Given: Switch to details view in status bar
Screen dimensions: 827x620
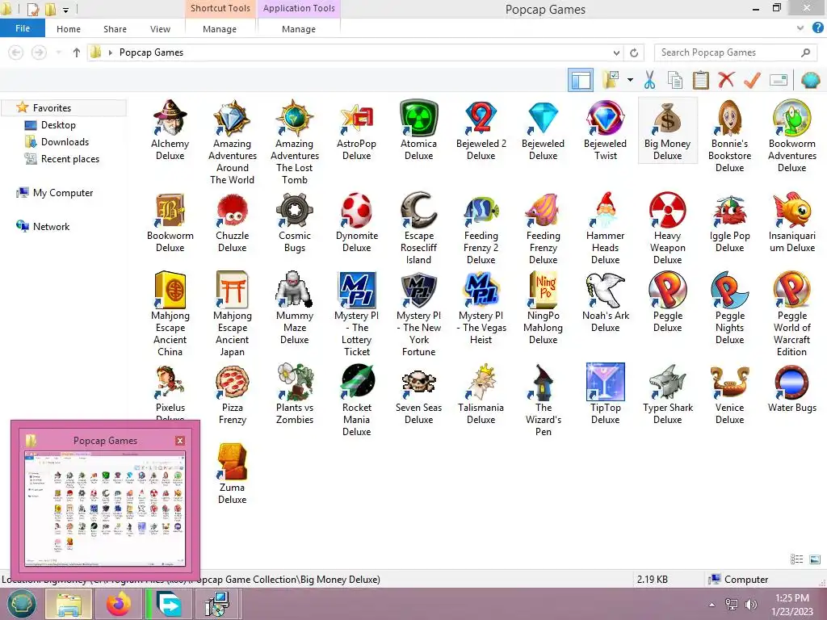Looking at the screenshot, I should [x=797, y=559].
